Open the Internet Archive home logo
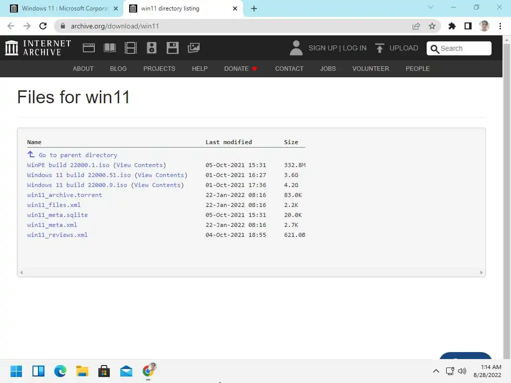This screenshot has height=383, width=511. pos(38,48)
